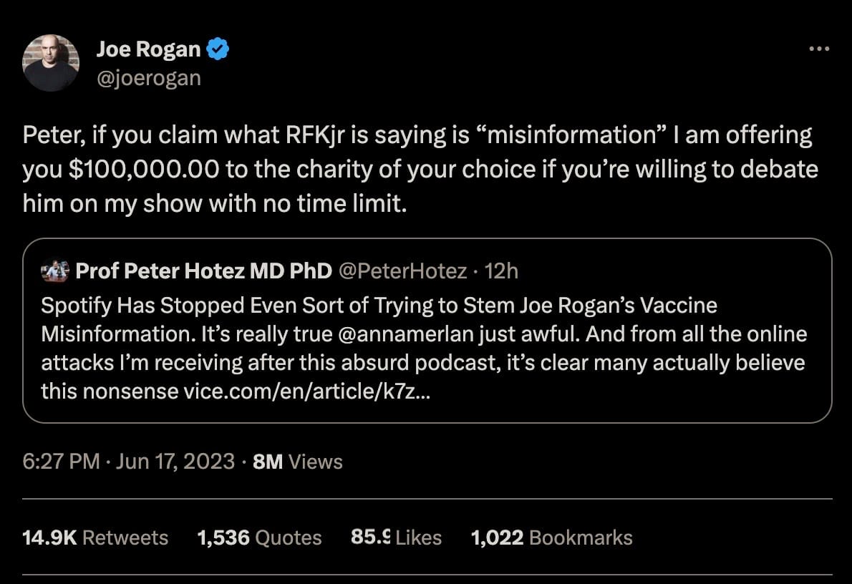Click the blue verified badge beside Joe Rogan
This screenshot has width=852, height=584.
coord(218,49)
